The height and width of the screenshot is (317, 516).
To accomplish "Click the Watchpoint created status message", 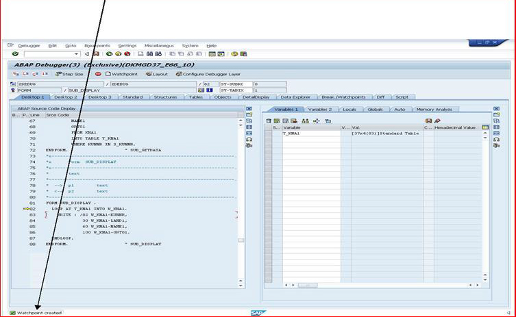I will tap(39, 313).
